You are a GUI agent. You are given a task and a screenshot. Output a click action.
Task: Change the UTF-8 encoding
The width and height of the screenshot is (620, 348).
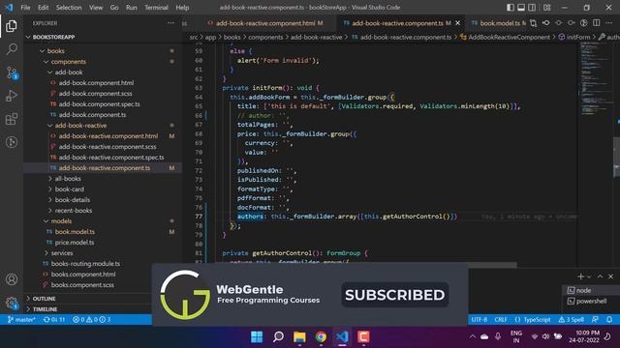(480, 320)
